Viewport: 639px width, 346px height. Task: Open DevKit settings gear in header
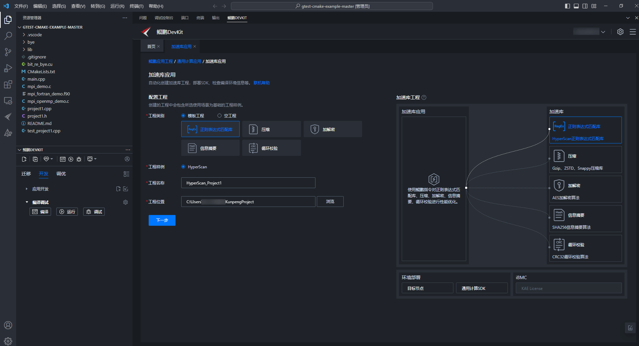(x=620, y=32)
